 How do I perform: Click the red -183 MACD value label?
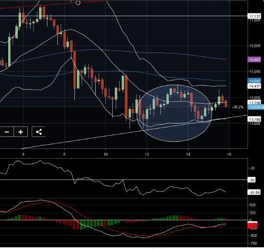(x=252, y=226)
